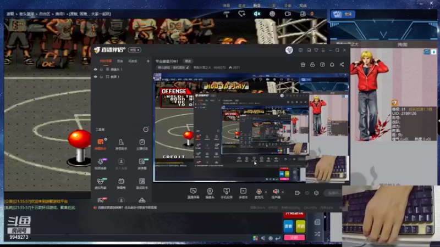Click the heart-plus favorite icon
This screenshot has width=440, height=247.
point(241,14)
